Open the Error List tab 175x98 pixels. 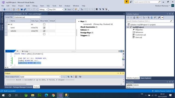(8, 87)
